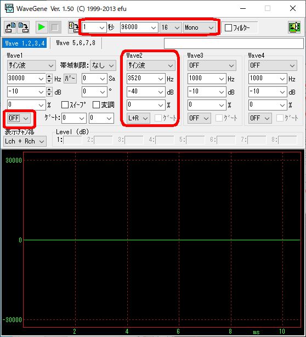Increase Wave1 frequency with up spinner

49,76
